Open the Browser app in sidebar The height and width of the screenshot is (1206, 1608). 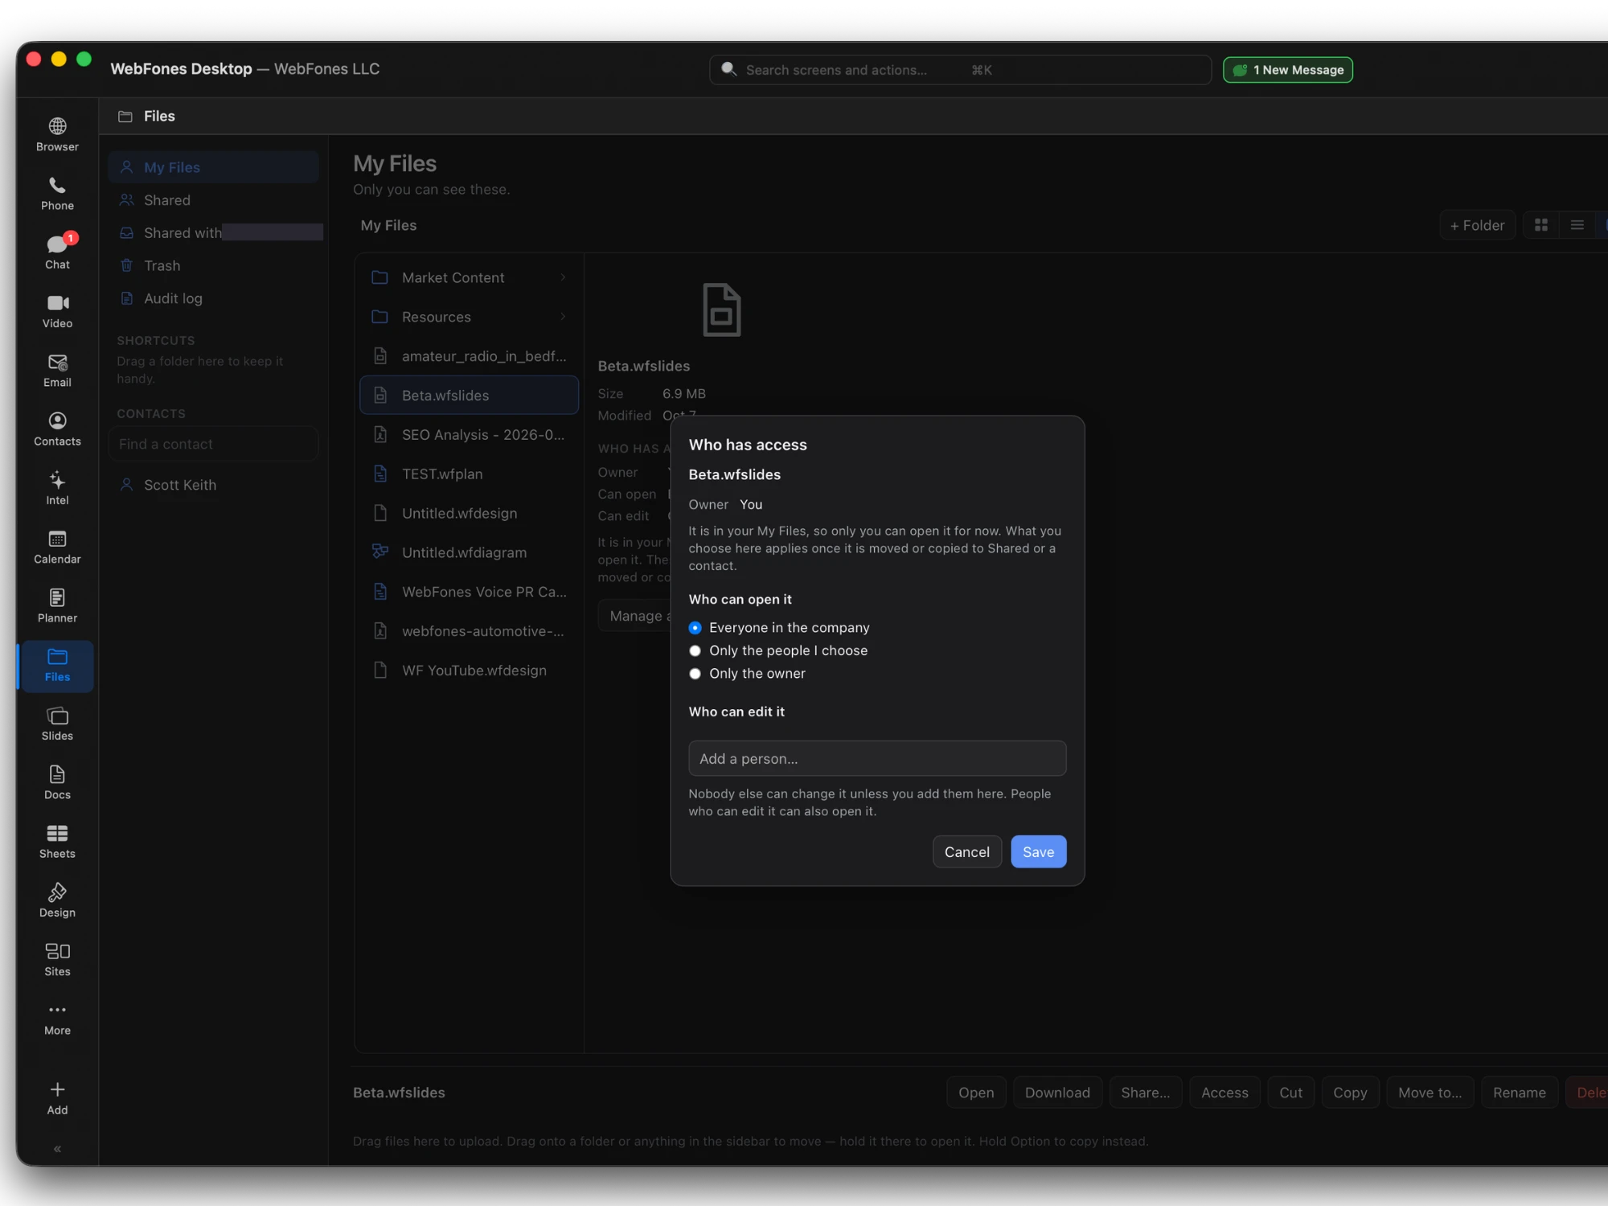click(x=57, y=134)
